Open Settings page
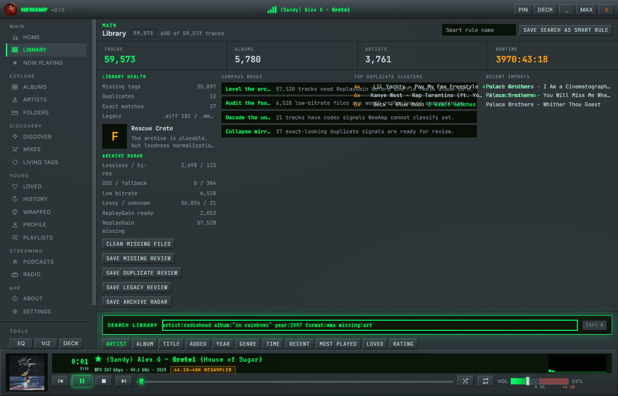 click(46, 311)
